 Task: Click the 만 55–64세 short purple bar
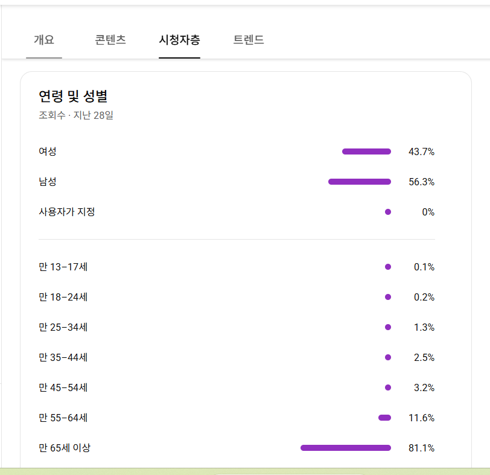click(384, 418)
